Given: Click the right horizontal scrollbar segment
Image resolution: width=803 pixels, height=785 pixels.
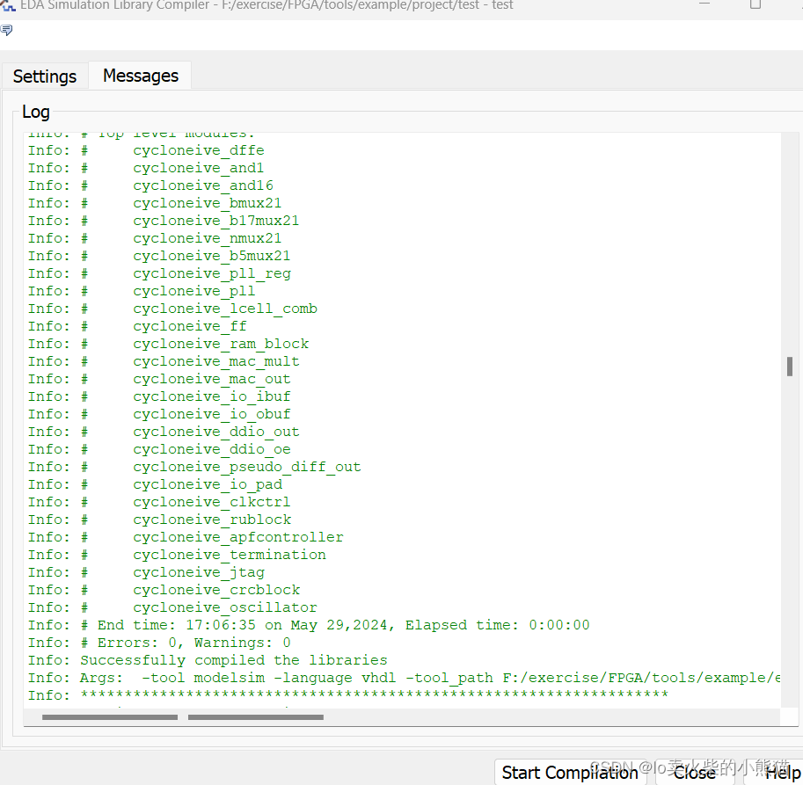Looking at the screenshot, I should tap(255, 717).
